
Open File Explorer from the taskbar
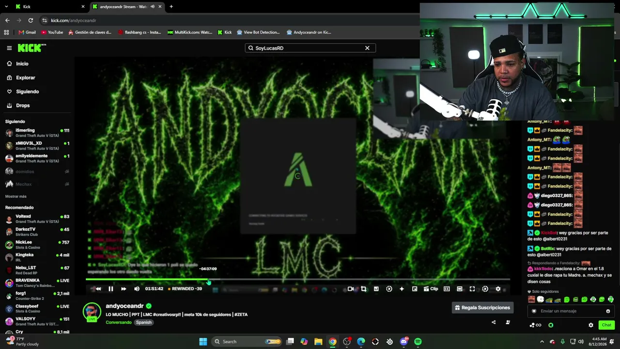pyautogui.click(x=318, y=342)
